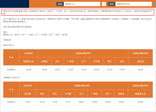Click 中途站/到达时间 header in G6048/5 table
The image size is (156, 112).
tap(83, 53)
